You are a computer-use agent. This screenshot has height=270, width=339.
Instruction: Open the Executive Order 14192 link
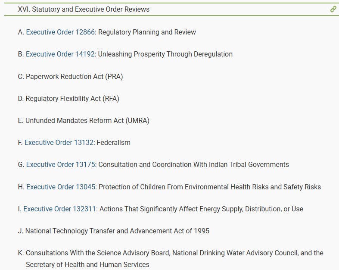coord(60,54)
